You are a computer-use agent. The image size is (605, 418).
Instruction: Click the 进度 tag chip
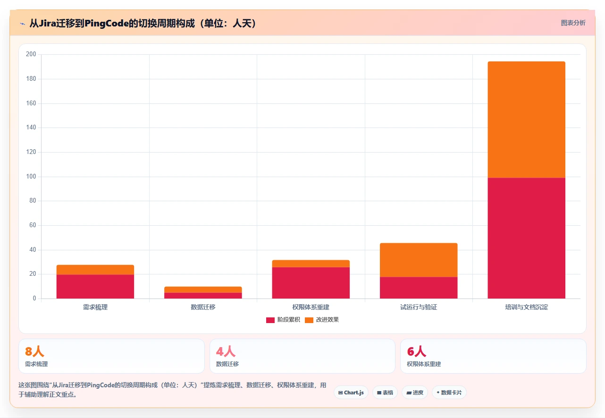(x=415, y=392)
